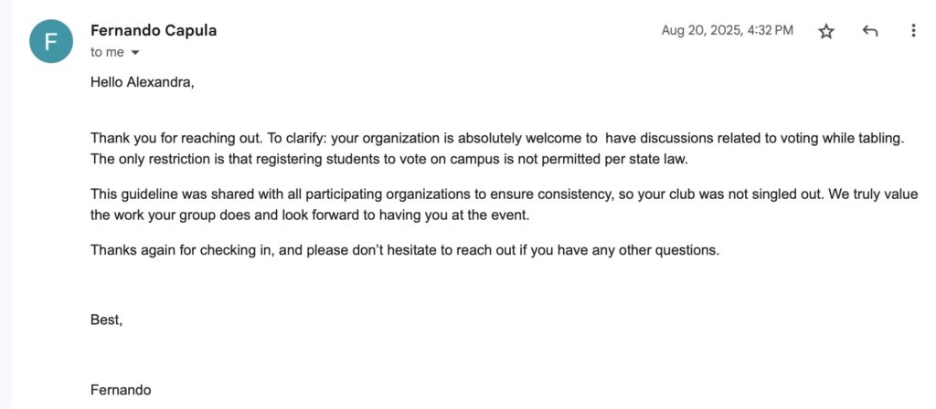Click the round "F" sender avatar
The width and height of the screenshot is (936, 409).
tap(51, 41)
